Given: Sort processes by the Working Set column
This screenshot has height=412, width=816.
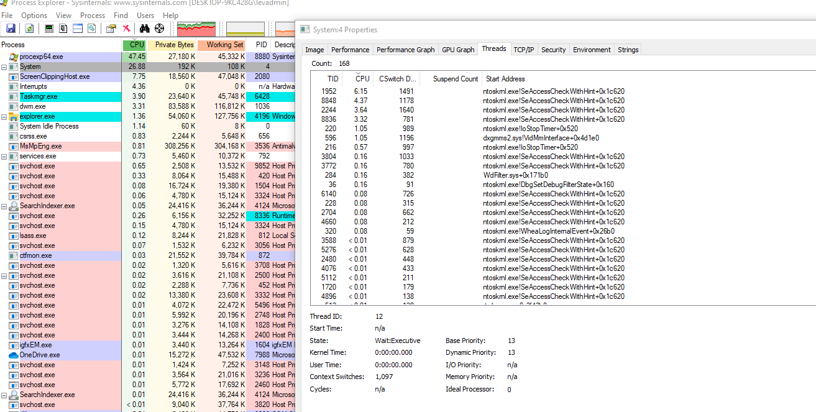Looking at the screenshot, I should (x=222, y=45).
